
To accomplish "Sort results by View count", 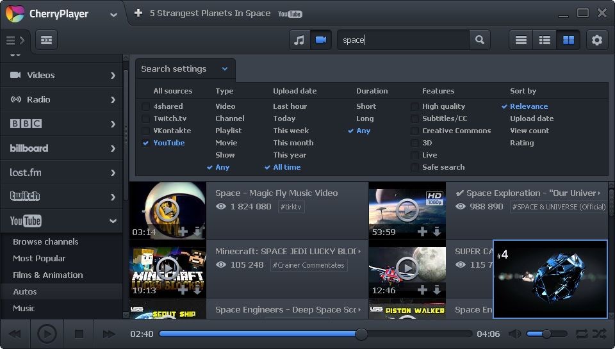I will pyautogui.click(x=529, y=131).
